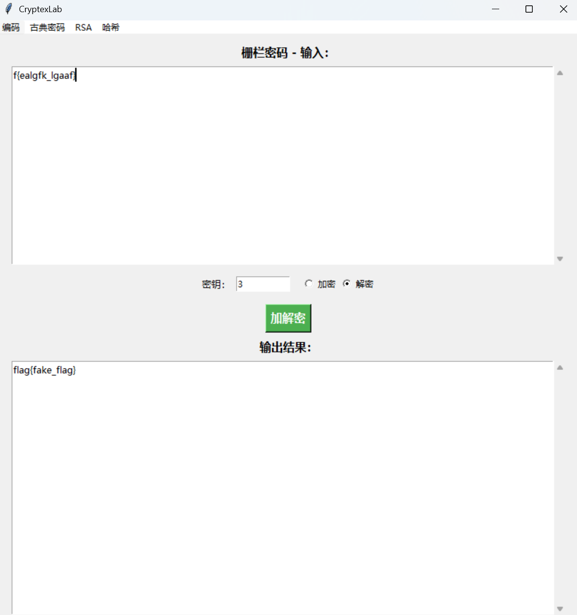
Task: Open the RSA menu
Action: 83,28
